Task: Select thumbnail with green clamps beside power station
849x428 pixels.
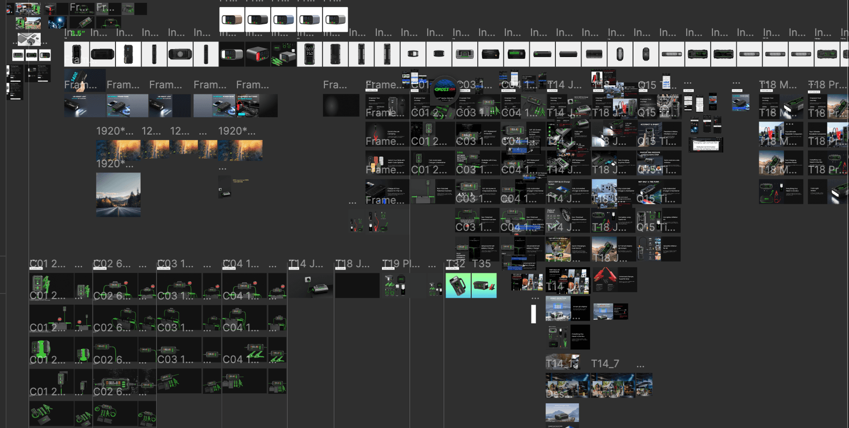Action: (x=283, y=54)
